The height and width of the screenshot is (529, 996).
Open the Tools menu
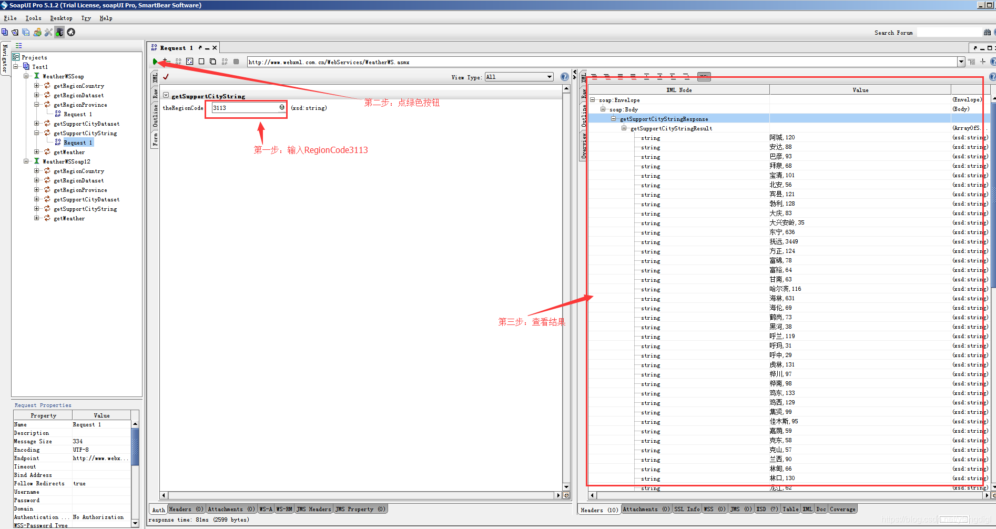pyautogui.click(x=33, y=18)
